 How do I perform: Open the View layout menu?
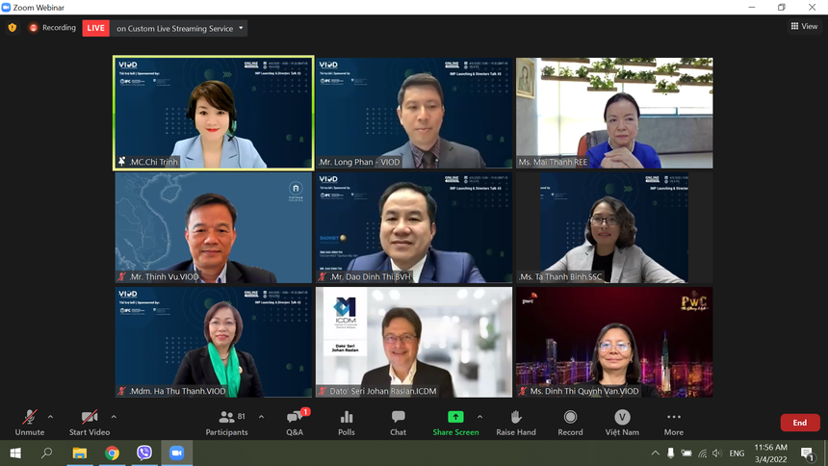(803, 27)
